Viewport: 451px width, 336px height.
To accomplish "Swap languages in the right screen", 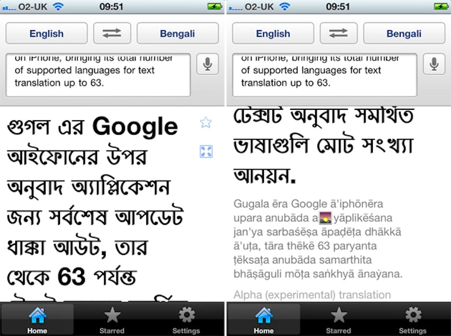I will pos(339,34).
